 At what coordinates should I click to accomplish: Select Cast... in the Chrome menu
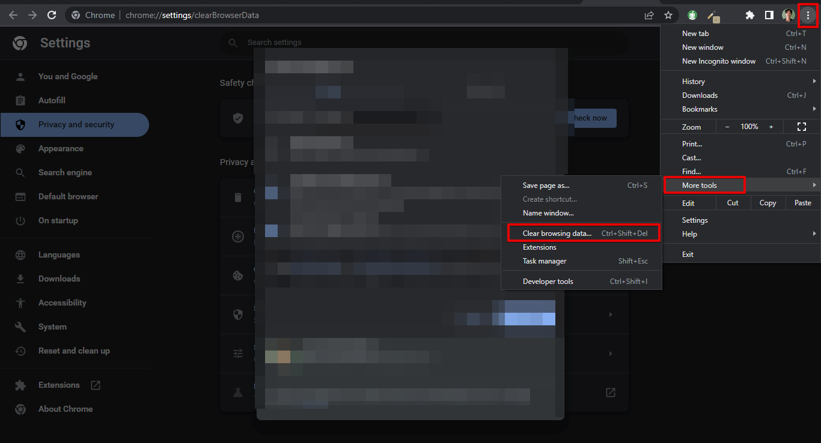point(741,158)
